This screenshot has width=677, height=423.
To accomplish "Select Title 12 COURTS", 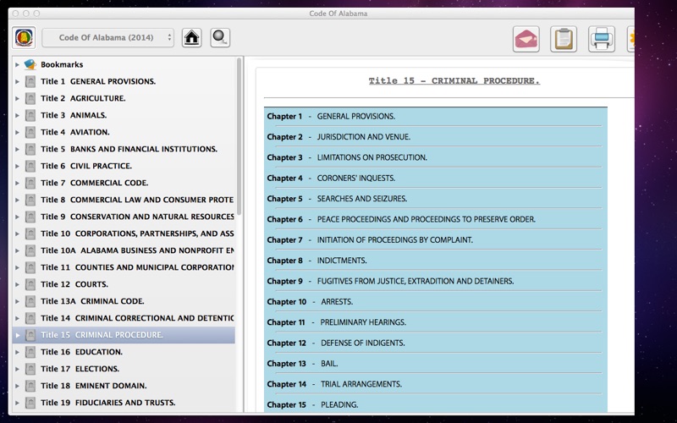I will 74,284.
